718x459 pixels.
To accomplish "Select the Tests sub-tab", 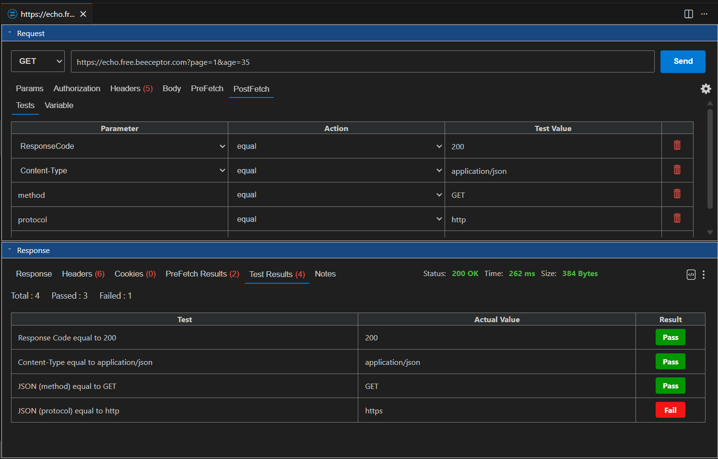I will coord(25,105).
